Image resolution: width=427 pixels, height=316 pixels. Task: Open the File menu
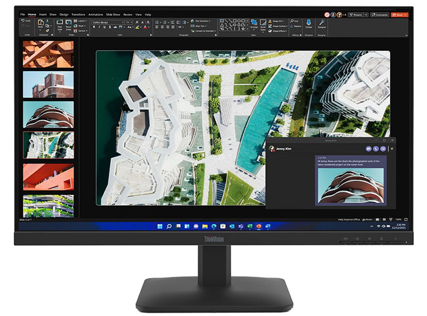[x=22, y=14]
